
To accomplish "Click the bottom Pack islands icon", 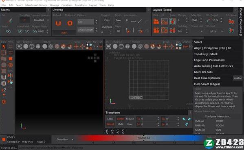I will 156,30.
